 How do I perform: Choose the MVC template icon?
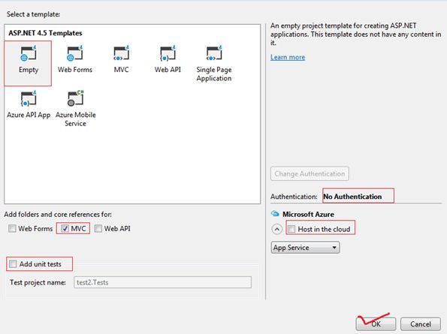pyautogui.click(x=121, y=53)
